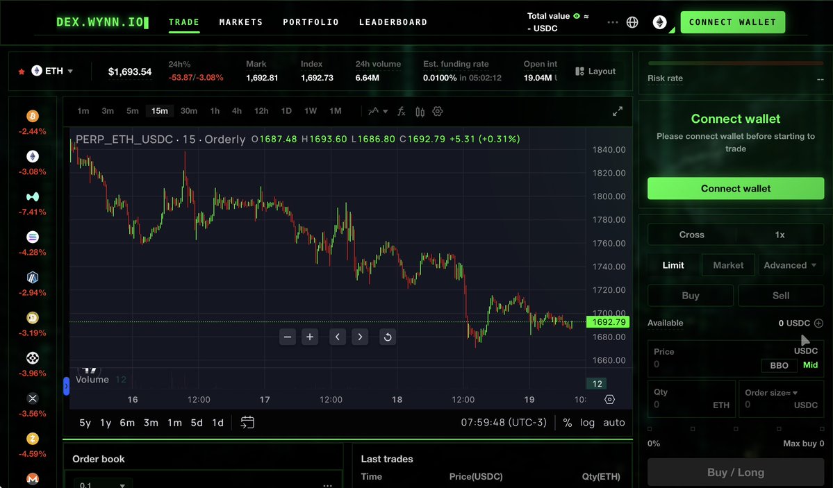Viewport: 833px width, 488px height.
Task: Click the Bitcoin coin icon in sidebar
Action: click(33, 116)
